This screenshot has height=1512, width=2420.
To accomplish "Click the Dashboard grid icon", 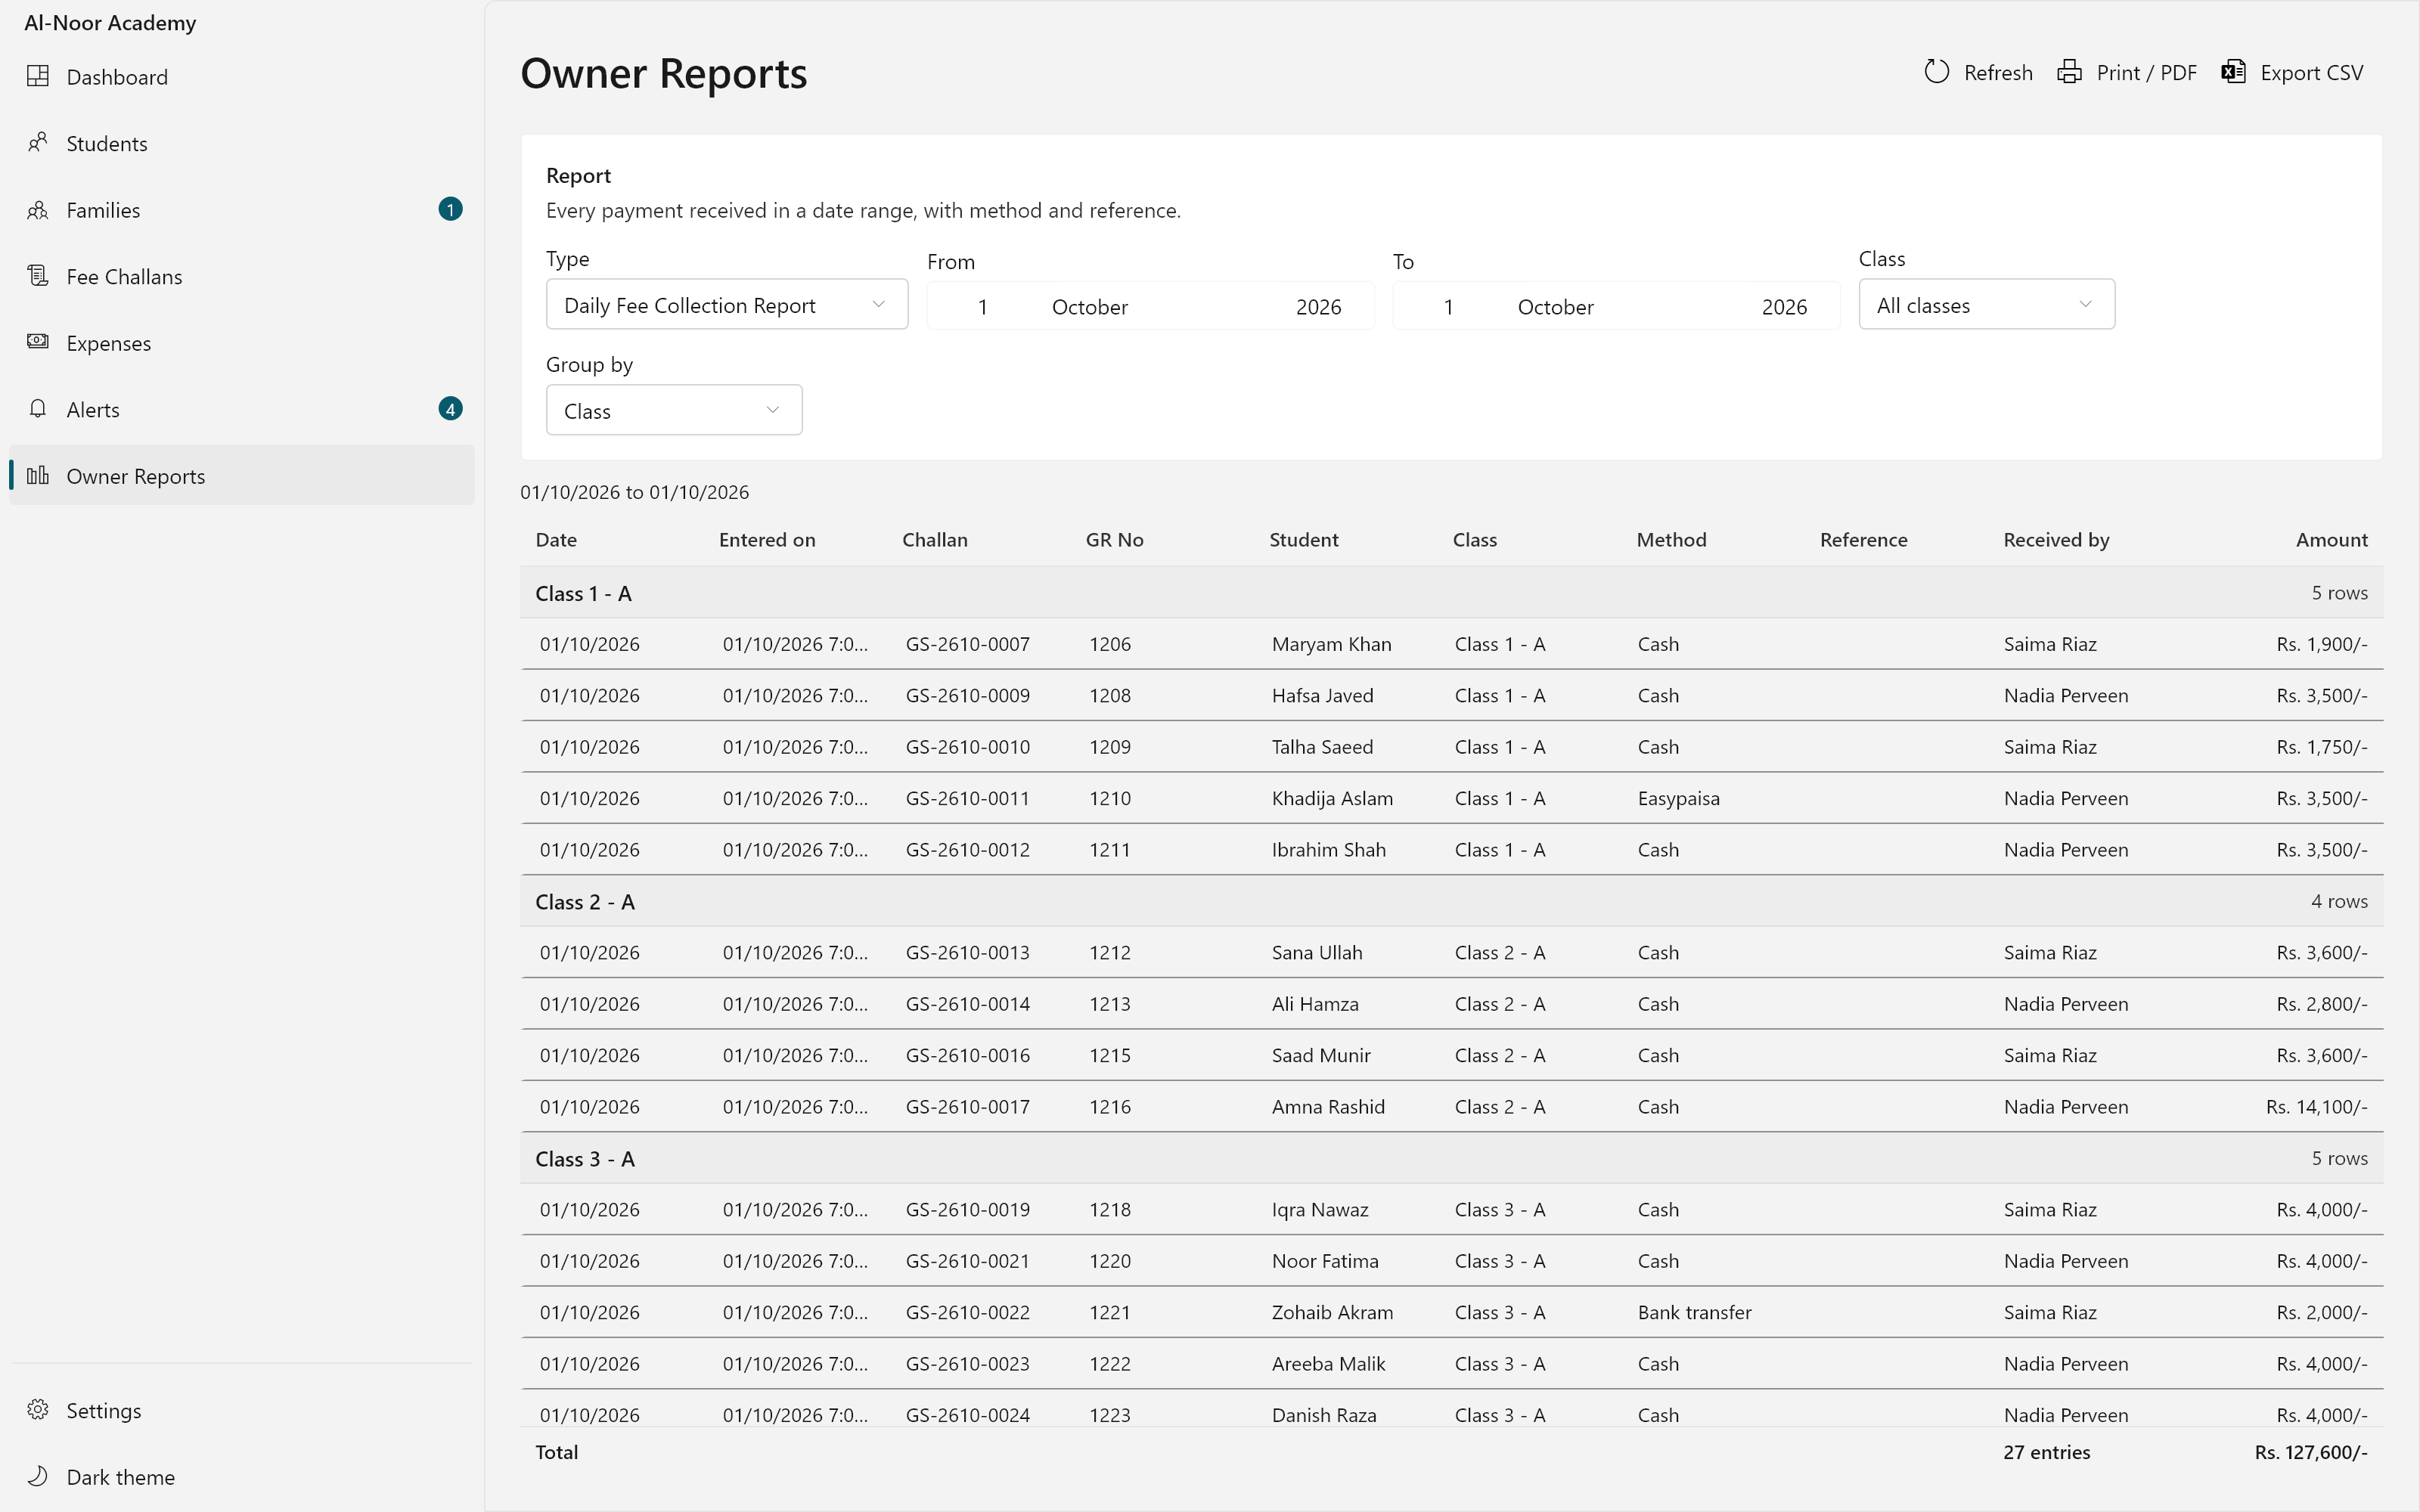I will click(38, 76).
